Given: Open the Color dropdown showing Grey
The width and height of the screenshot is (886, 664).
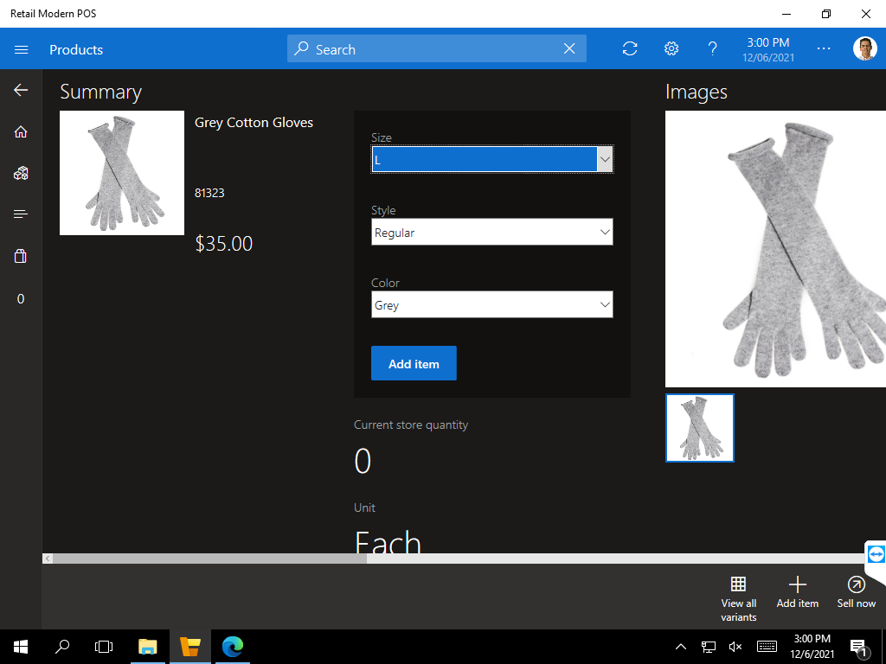Looking at the screenshot, I should (x=491, y=305).
